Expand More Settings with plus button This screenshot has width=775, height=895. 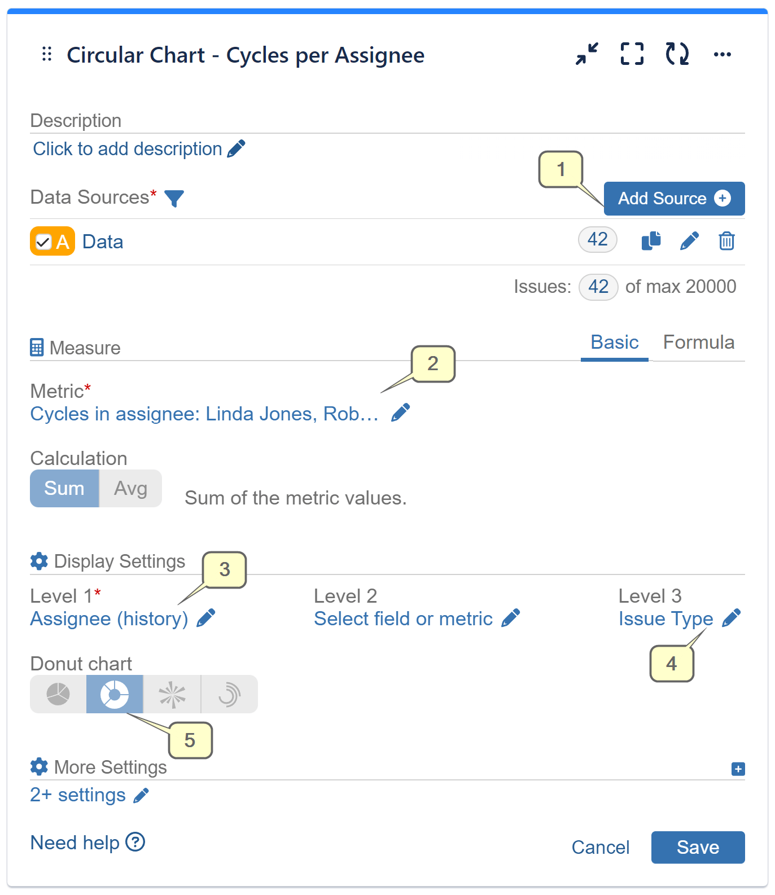[737, 769]
